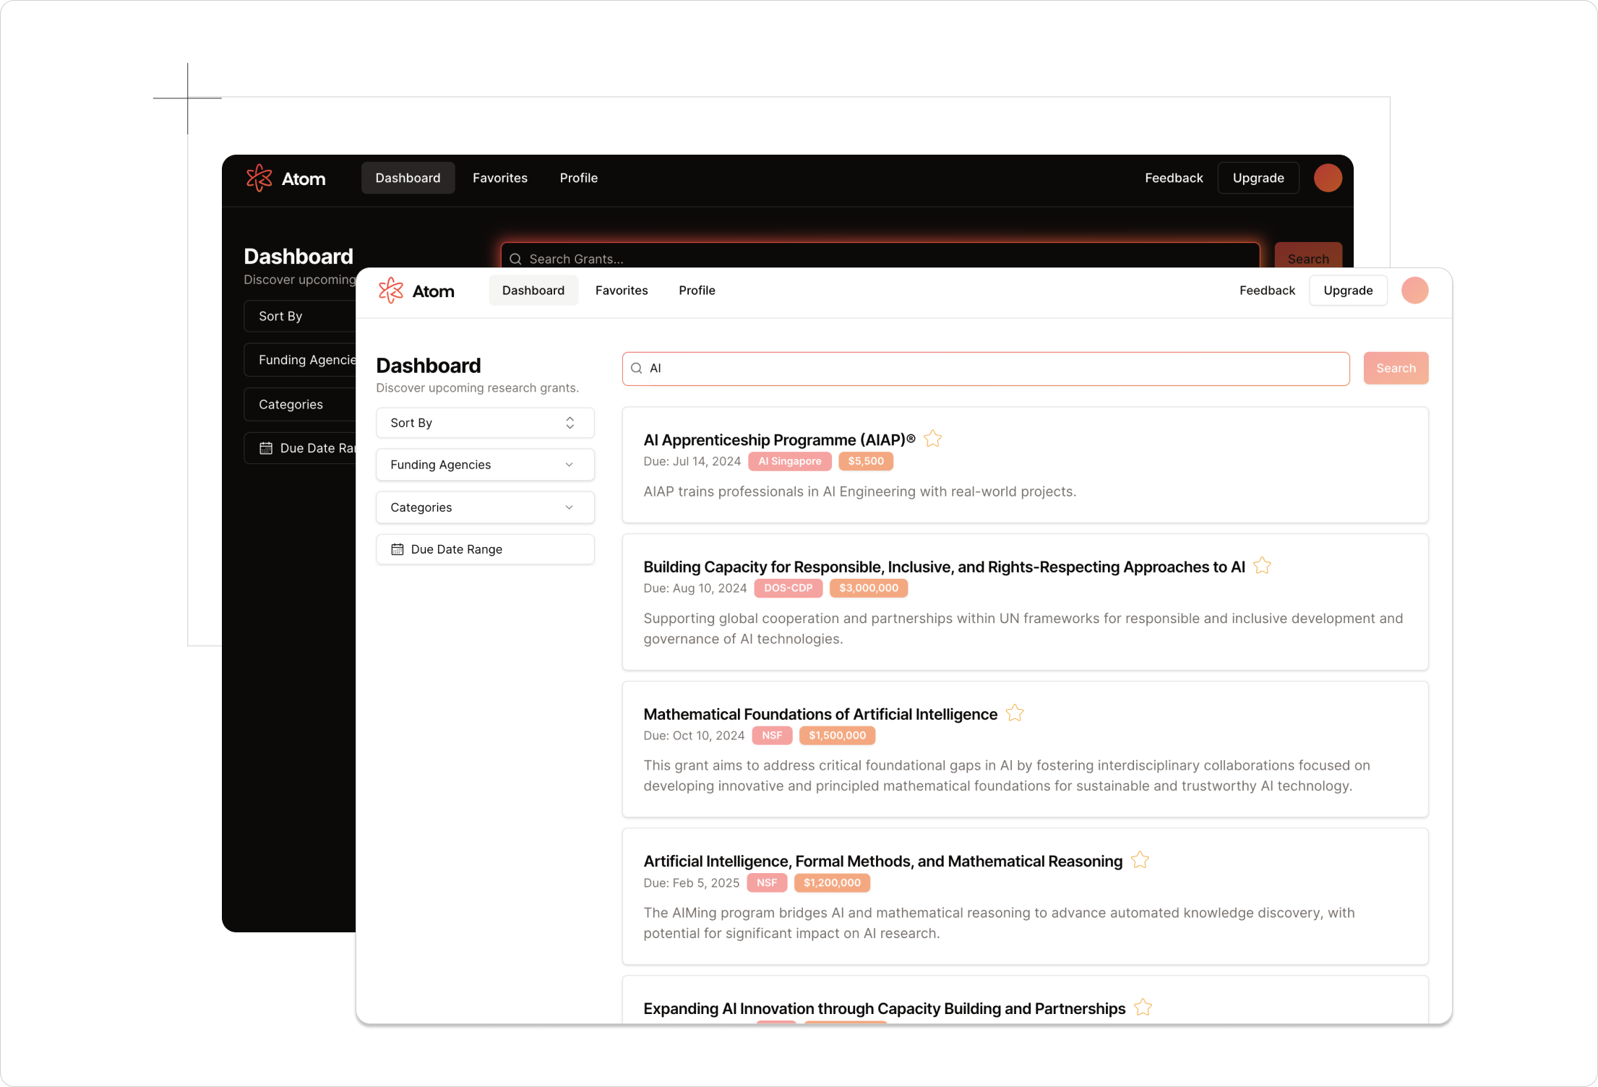Click the $1,200,000 amount badge
The width and height of the screenshot is (1598, 1087).
pos(832,883)
